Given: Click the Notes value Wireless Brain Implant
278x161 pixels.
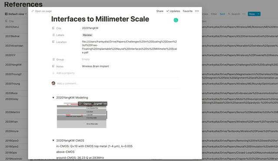Looking at the screenshot, I should pos(96,66).
